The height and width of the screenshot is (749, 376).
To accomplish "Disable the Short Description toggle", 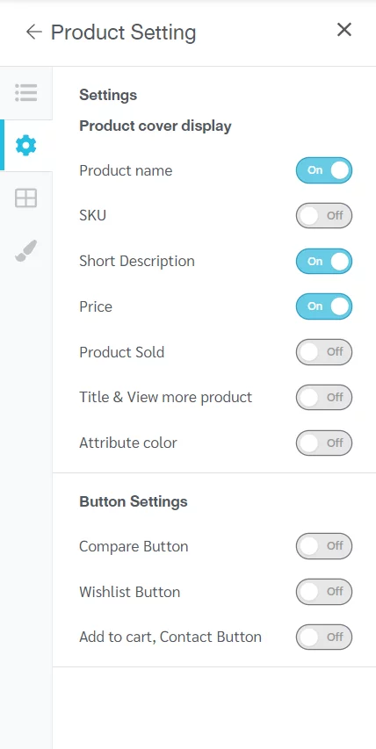I will (x=324, y=262).
